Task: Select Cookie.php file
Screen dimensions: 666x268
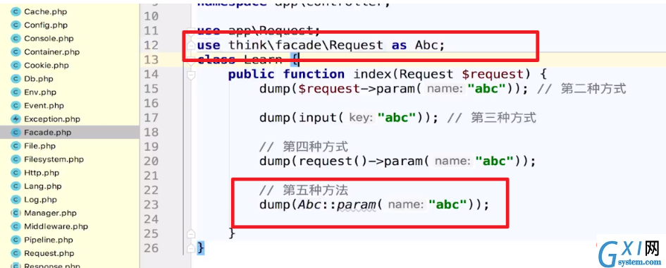Action: (x=47, y=66)
